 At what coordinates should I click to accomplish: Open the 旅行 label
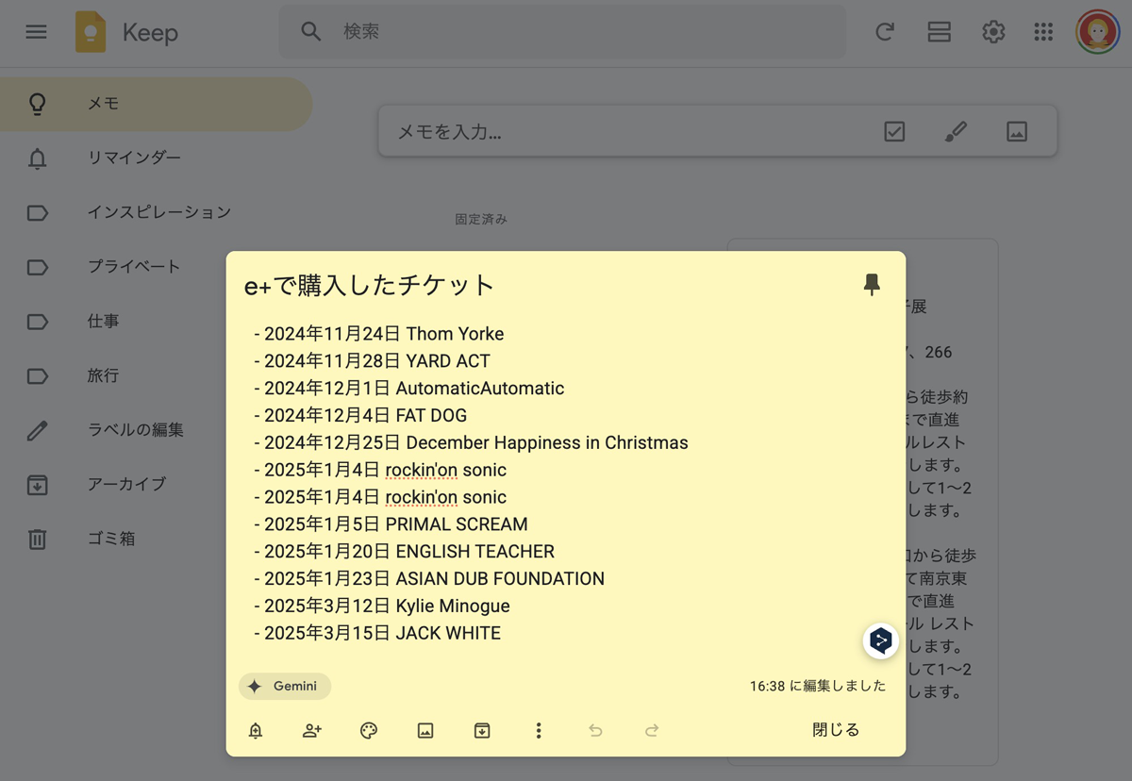click(156, 375)
